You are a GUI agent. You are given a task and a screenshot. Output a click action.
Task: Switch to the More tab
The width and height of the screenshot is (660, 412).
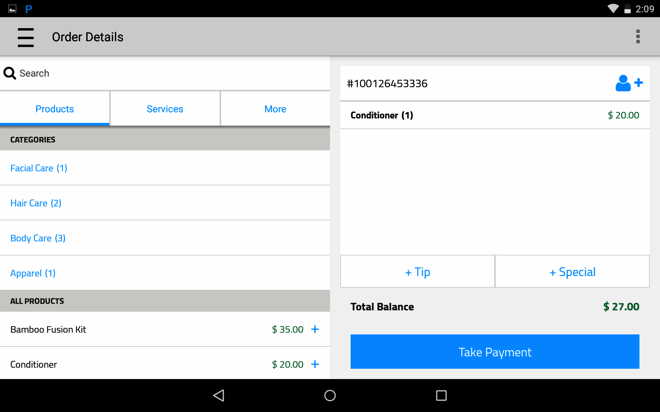pyautogui.click(x=275, y=108)
